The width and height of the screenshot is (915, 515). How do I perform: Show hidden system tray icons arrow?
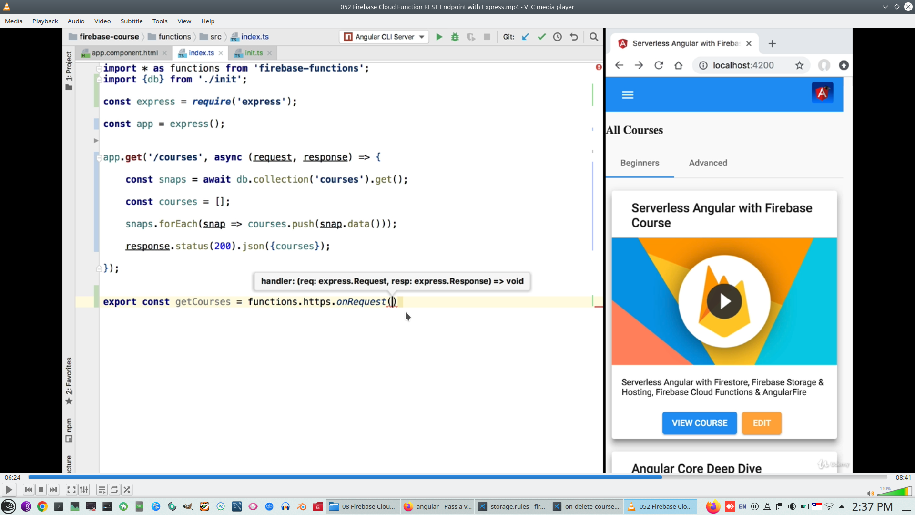842,506
